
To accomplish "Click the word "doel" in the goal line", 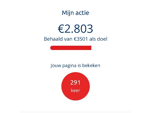I will 102,39.
